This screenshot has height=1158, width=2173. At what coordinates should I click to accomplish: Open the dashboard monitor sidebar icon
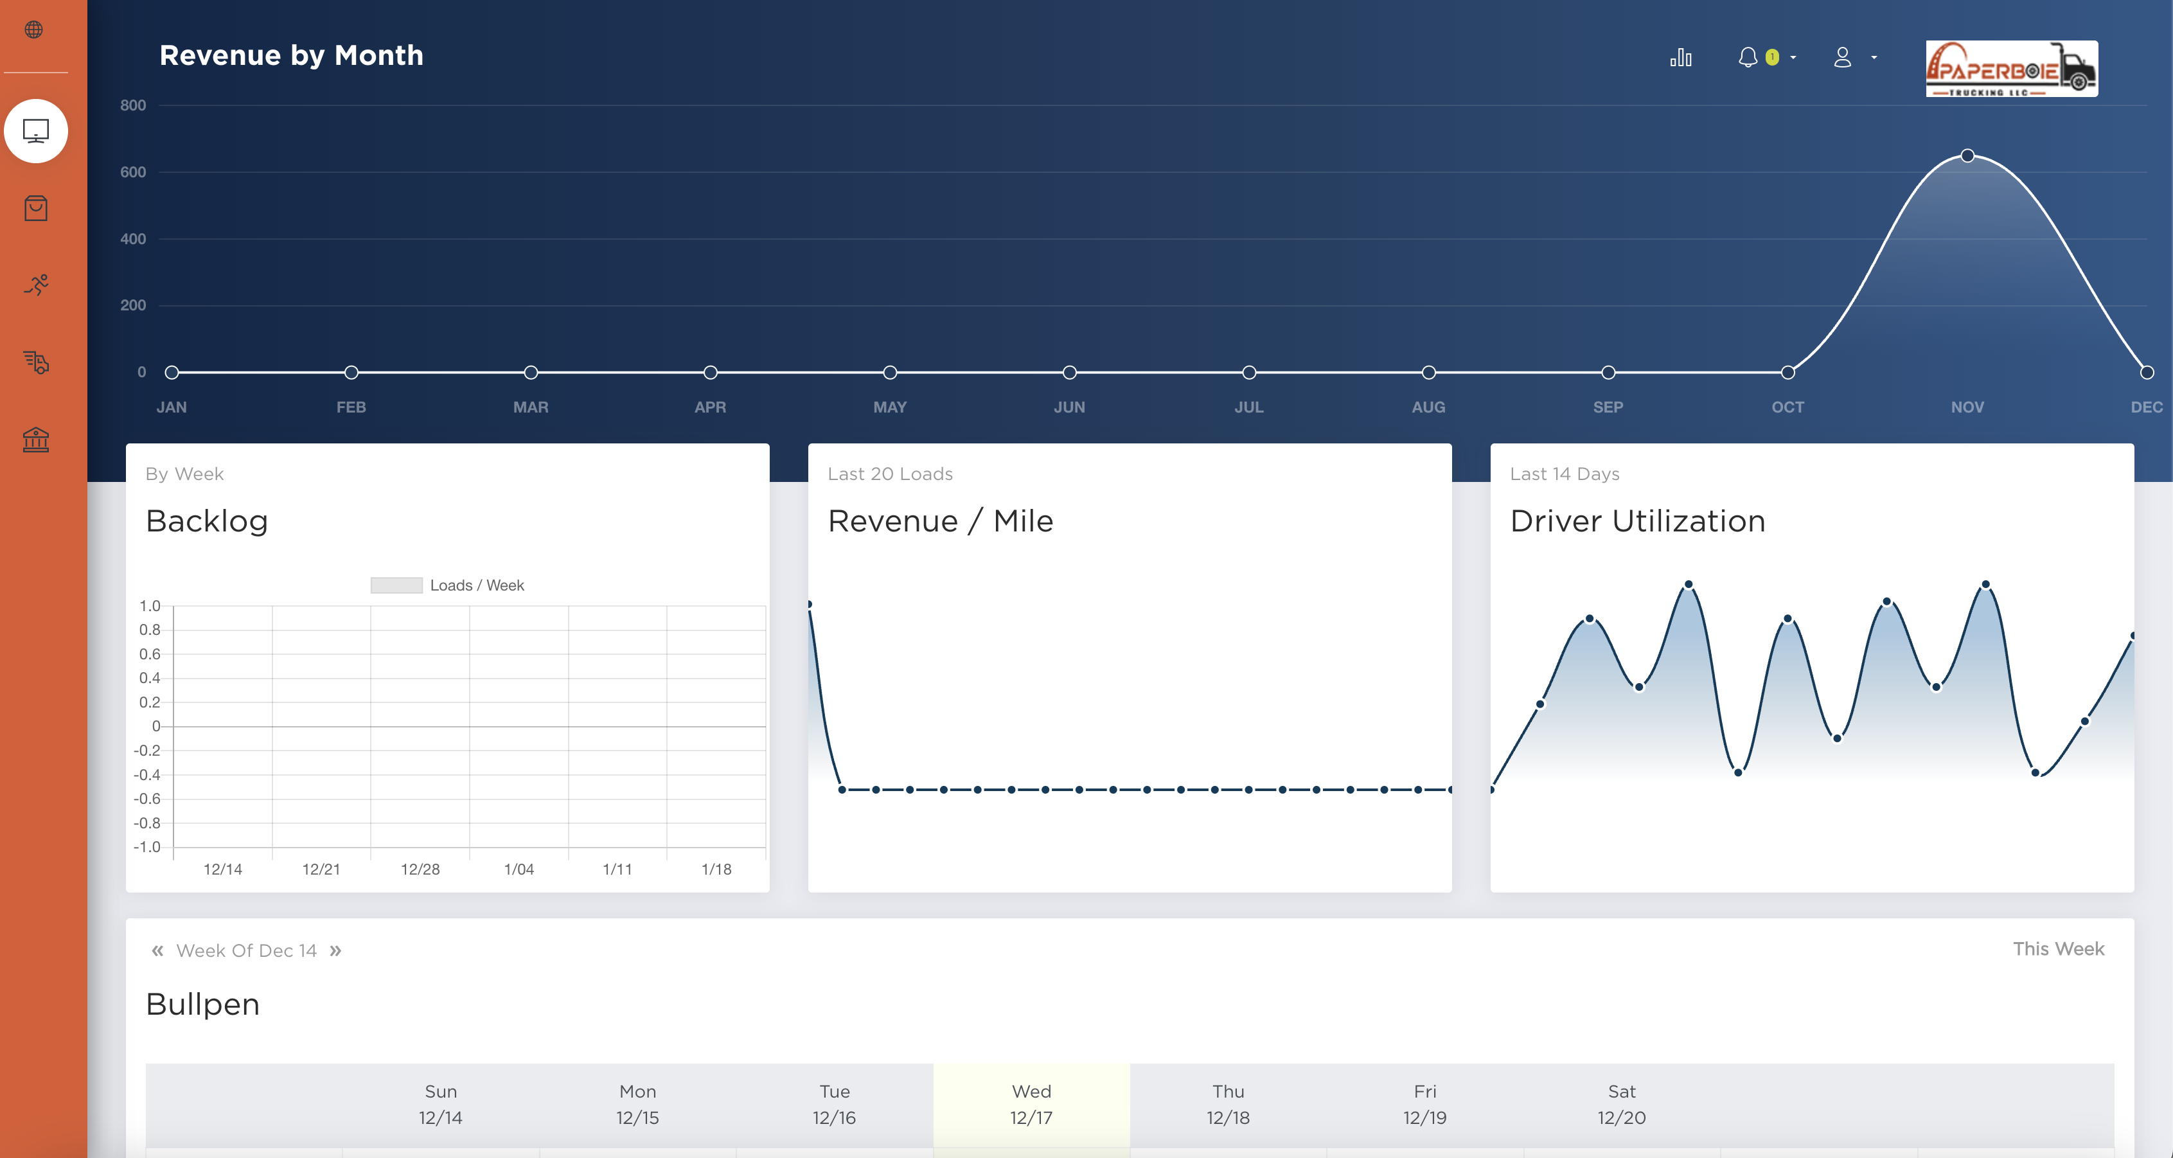(x=35, y=130)
